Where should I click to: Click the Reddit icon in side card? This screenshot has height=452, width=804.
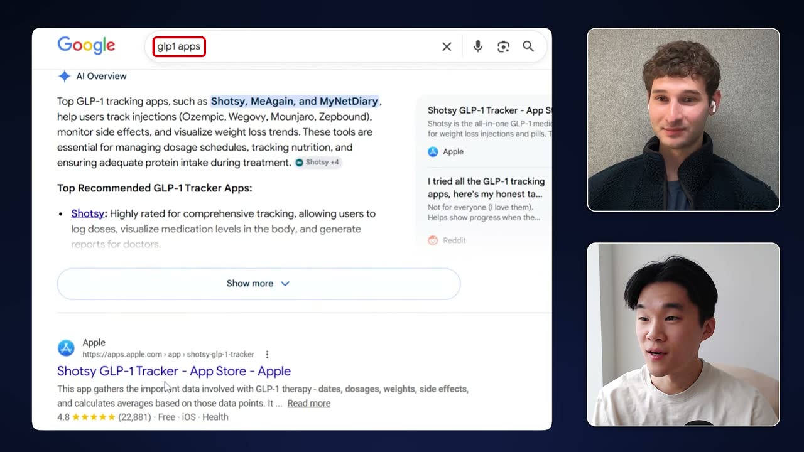tap(433, 240)
